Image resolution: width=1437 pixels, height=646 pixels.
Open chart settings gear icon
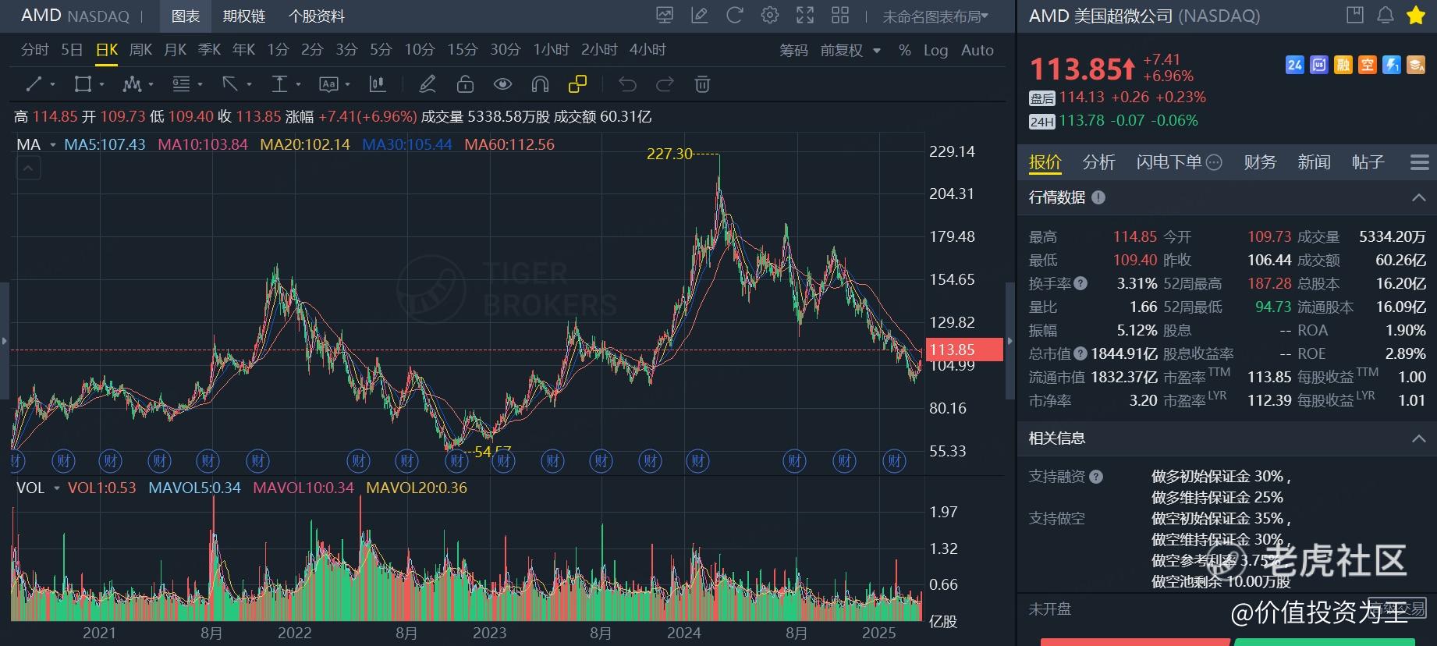[770, 16]
